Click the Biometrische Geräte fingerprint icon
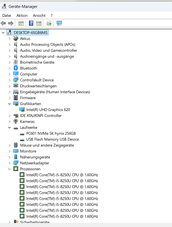 pyautogui.click(x=16, y=62)
